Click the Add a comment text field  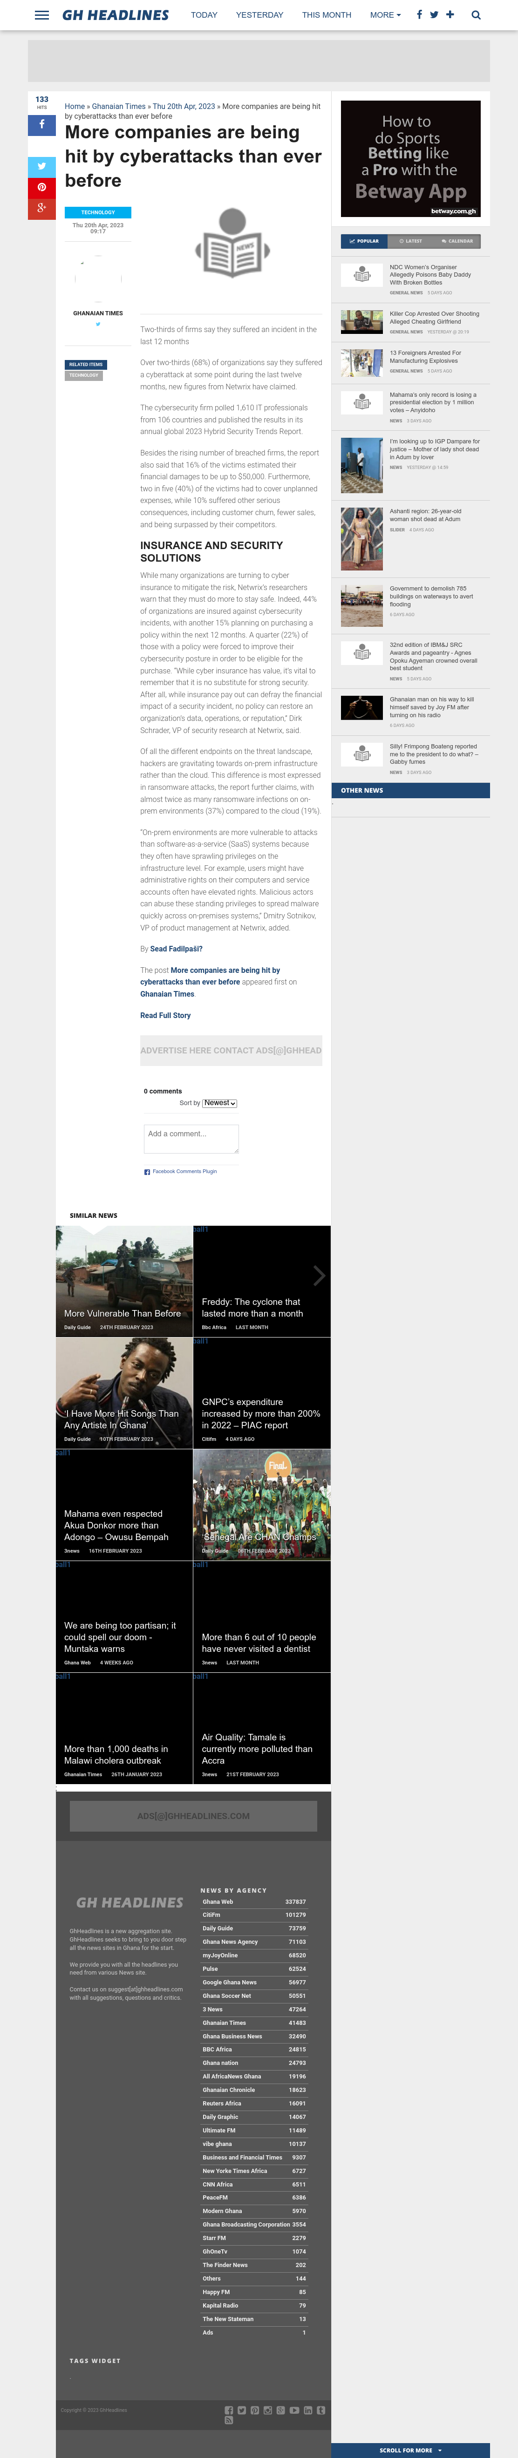191,1138
